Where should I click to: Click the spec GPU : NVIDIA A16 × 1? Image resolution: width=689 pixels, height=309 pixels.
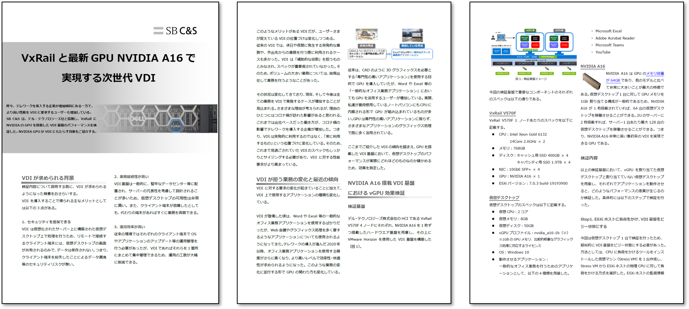(x=519, y=176)
